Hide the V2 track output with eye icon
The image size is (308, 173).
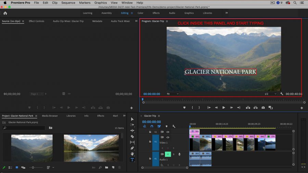pyautogui.click(x=168, y=132)
